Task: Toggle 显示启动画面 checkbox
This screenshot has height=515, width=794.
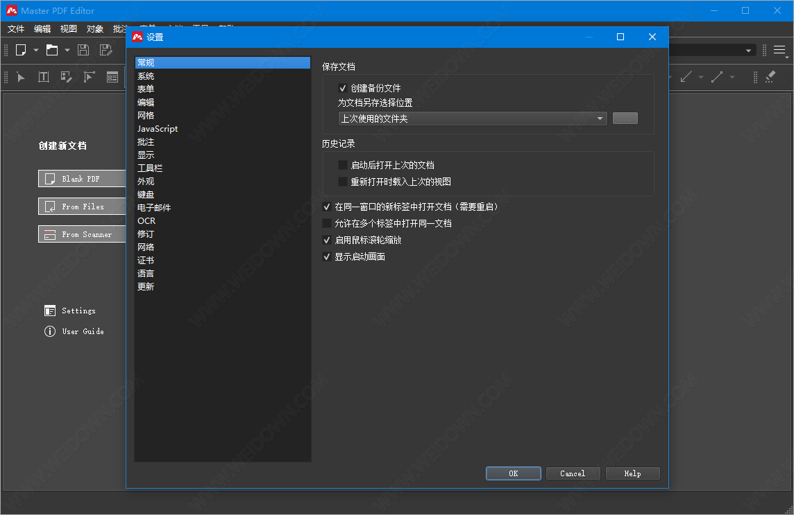Action: [x=327, y=256]
